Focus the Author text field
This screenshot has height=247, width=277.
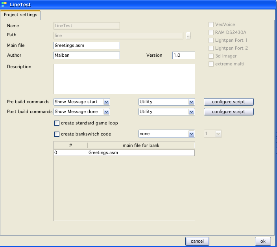click(x=87, y=56)
